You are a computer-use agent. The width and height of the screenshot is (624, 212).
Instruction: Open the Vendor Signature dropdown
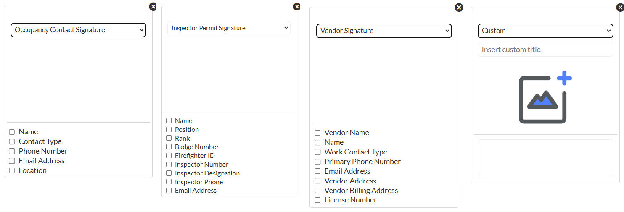(384, 31)
